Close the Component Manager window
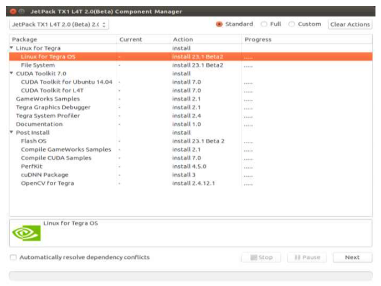The image size is (381, 286). point(13,12)
